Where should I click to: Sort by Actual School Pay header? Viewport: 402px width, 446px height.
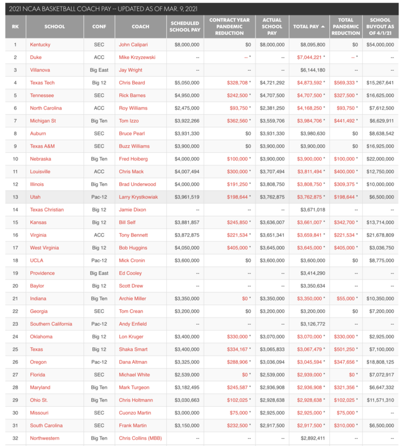[x=272, y=27]
